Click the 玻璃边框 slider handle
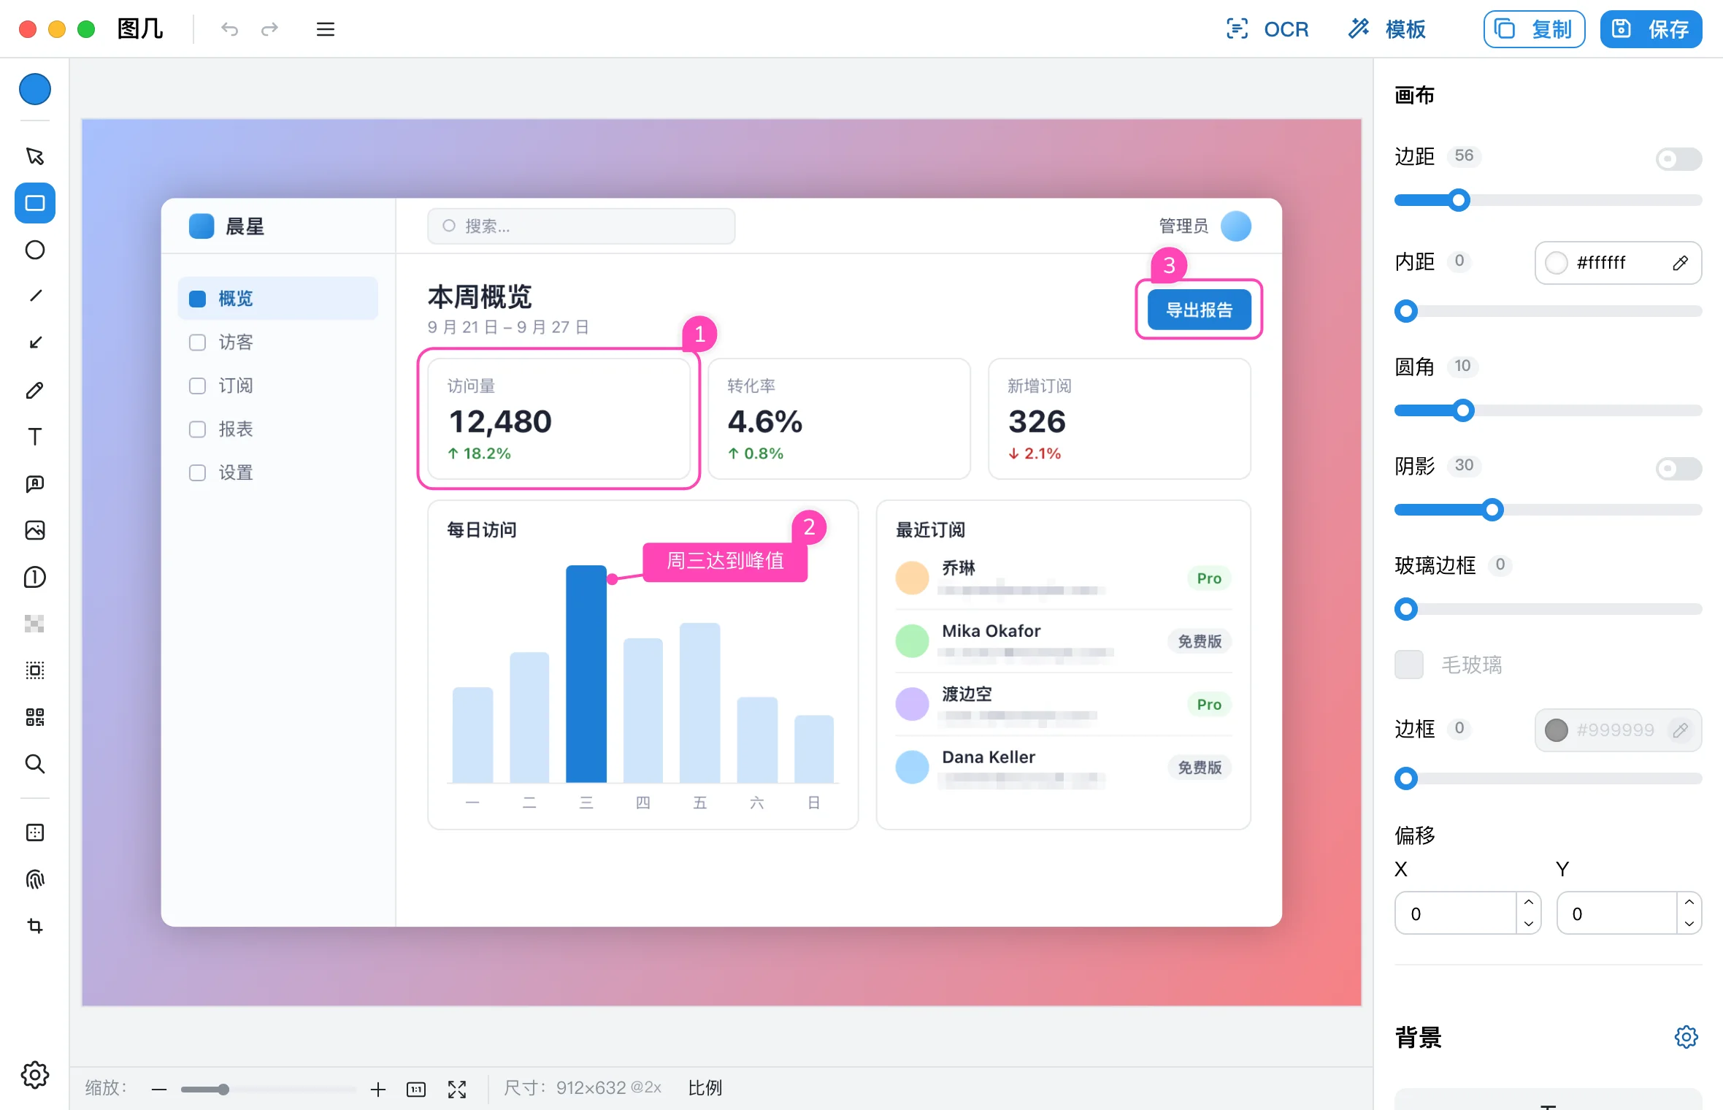 point(1406,609)
